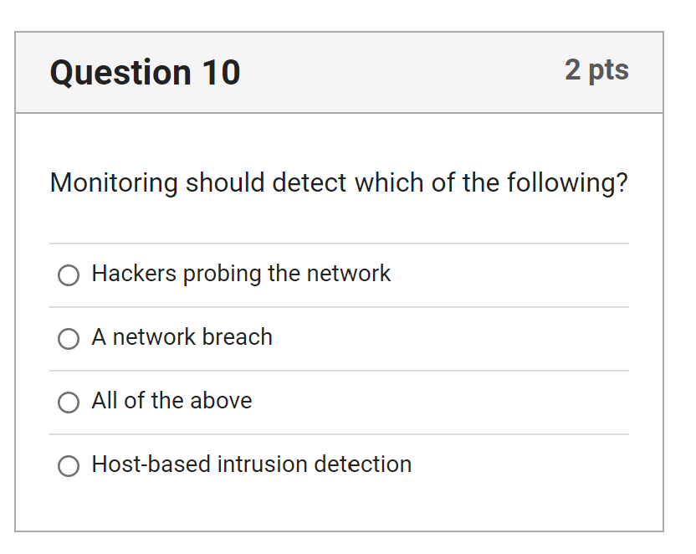Click the divider below 'A network breach'

tap(339, 371)
